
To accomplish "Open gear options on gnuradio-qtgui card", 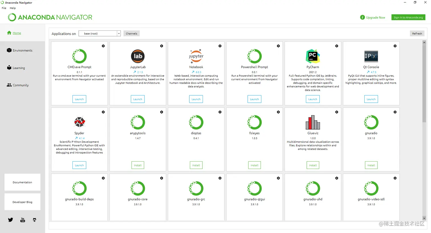I will coord(278,178).
